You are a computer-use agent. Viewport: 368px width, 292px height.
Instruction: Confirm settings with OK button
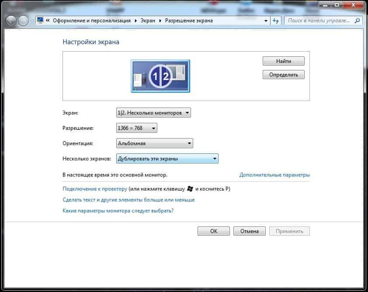(214, 231)
